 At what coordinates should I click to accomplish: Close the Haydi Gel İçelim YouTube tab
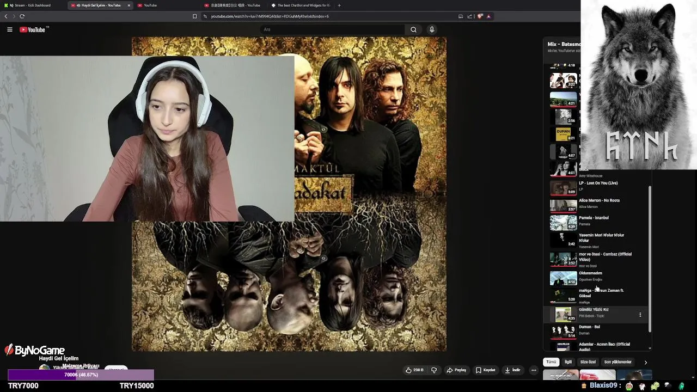click(129, 5)
